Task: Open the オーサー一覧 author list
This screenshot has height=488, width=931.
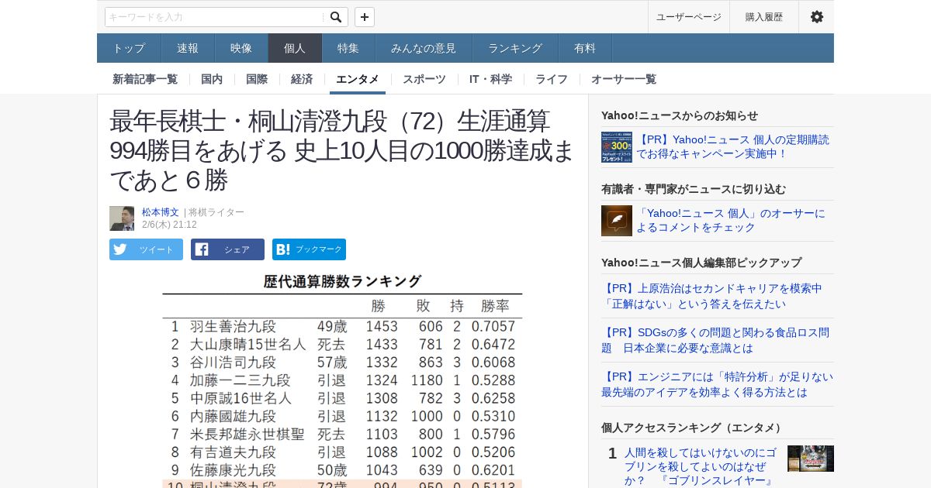Action: [623, 79]
